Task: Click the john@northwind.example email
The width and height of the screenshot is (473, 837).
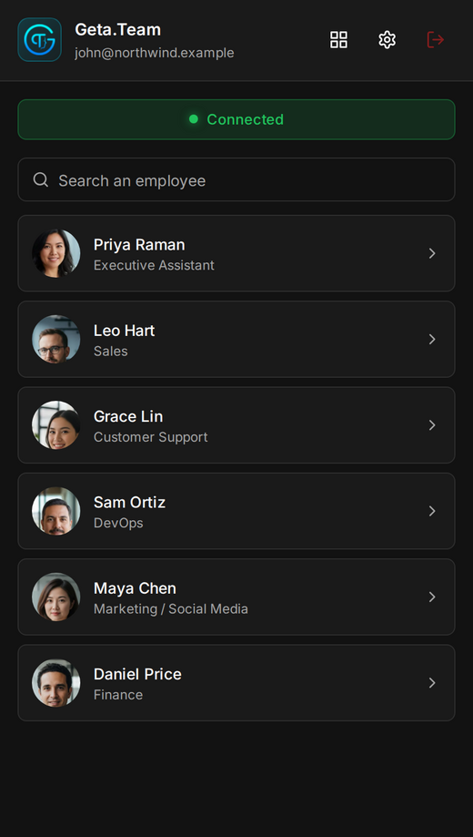Action: click(154, 53)
